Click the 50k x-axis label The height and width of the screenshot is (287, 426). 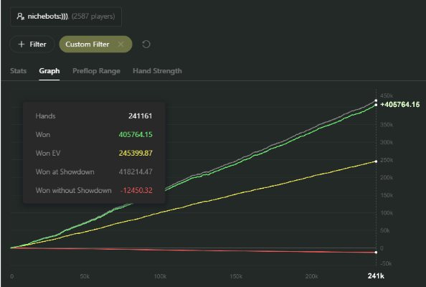85,276
